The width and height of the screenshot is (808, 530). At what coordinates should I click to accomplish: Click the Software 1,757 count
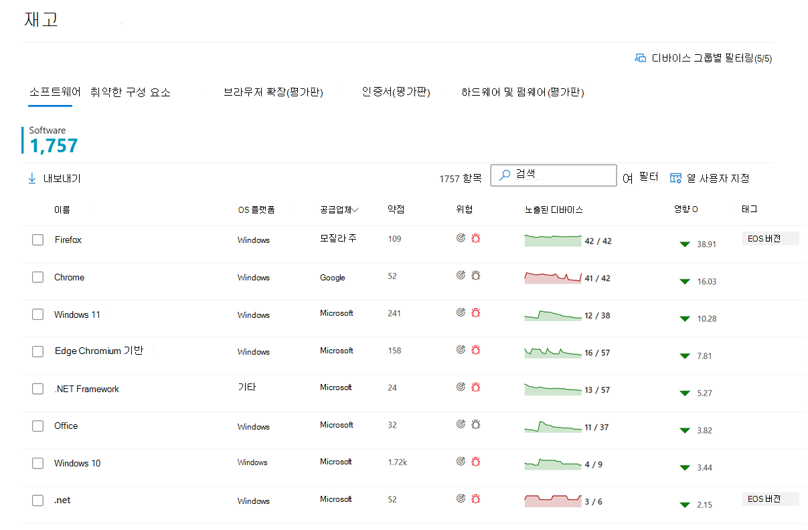click(x=54, y=145)
